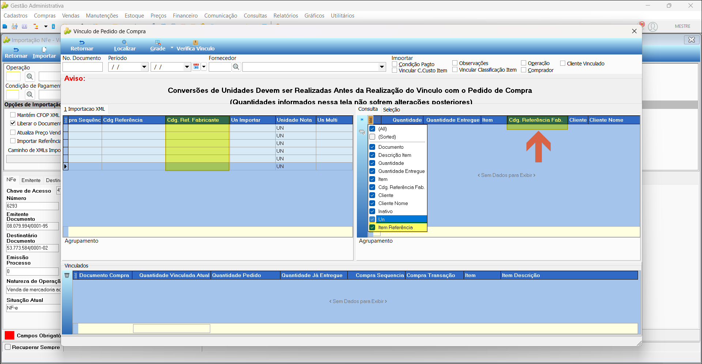Open the first Período date dropdown

coord(144,67)
